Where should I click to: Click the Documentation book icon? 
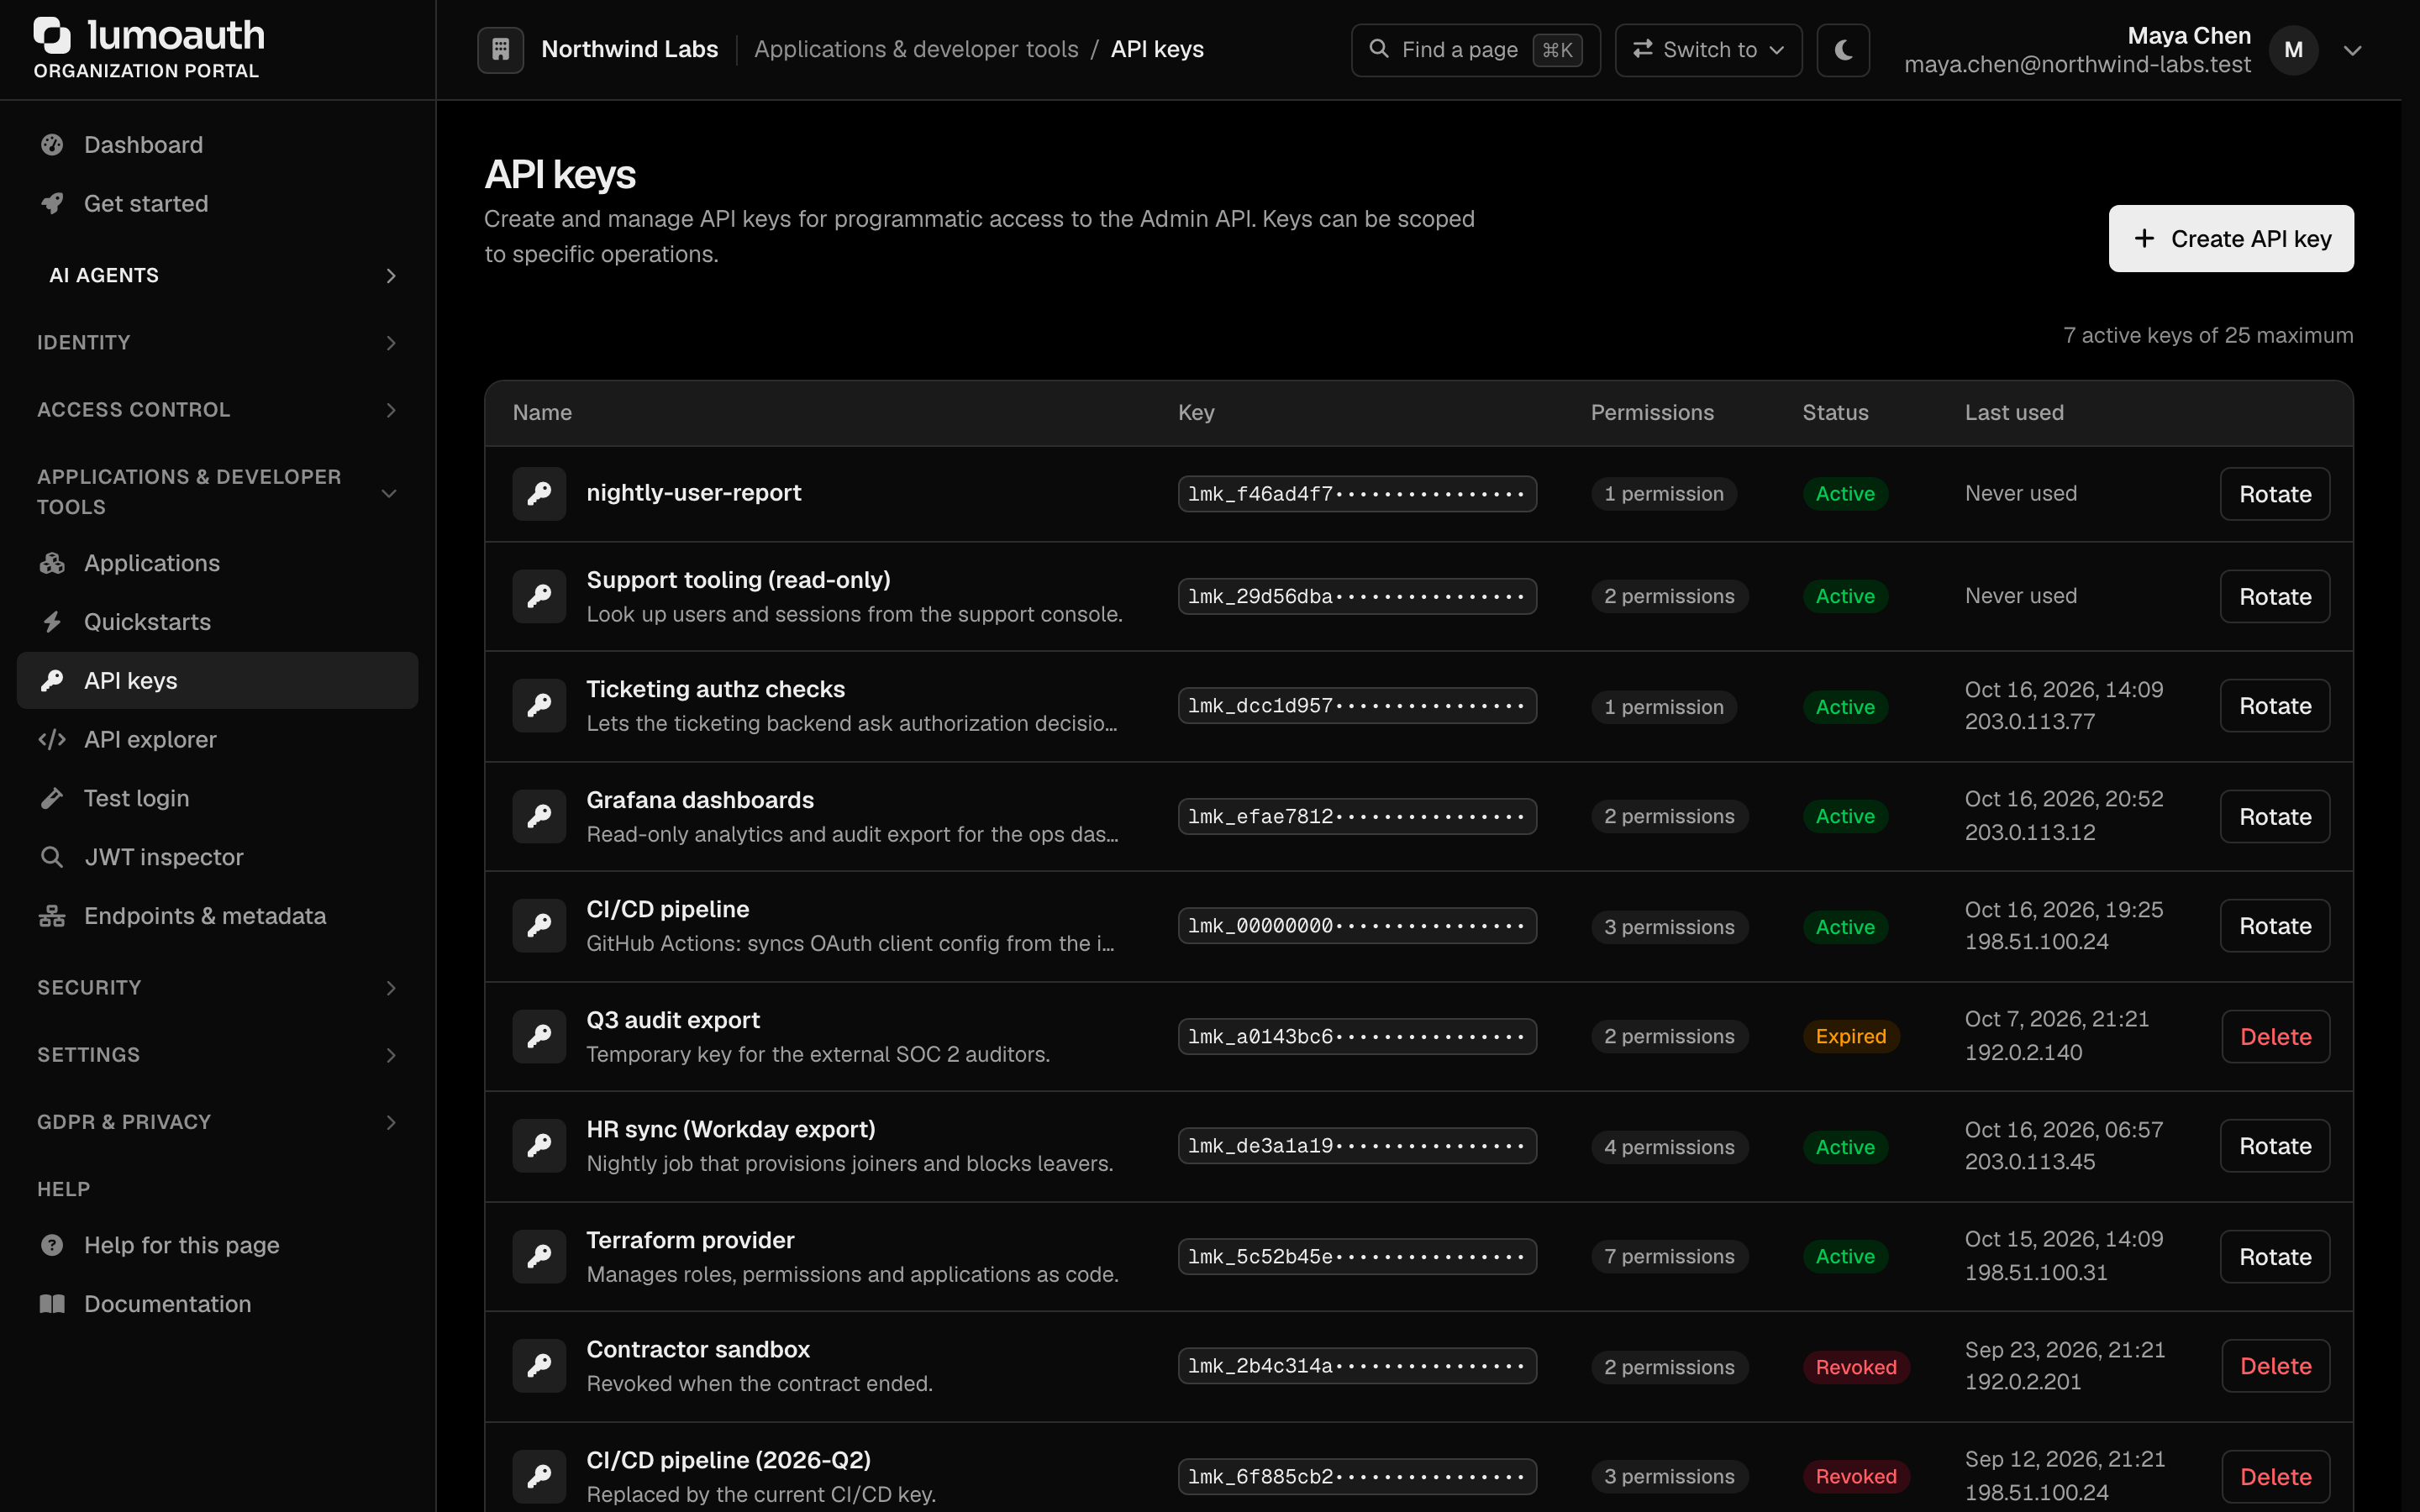(52, 1304)
